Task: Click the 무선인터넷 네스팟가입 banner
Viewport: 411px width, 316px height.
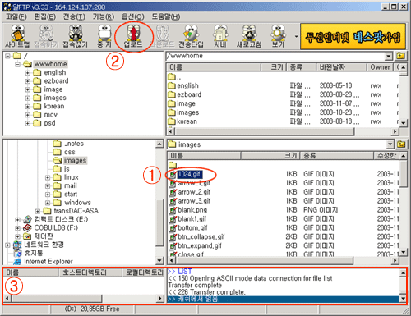Action: (x=353, y=36)
